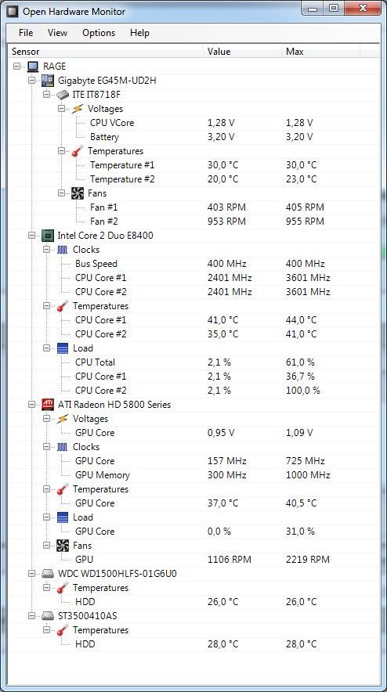
Task: Click the Sensor column header
Action: (106, 52)
